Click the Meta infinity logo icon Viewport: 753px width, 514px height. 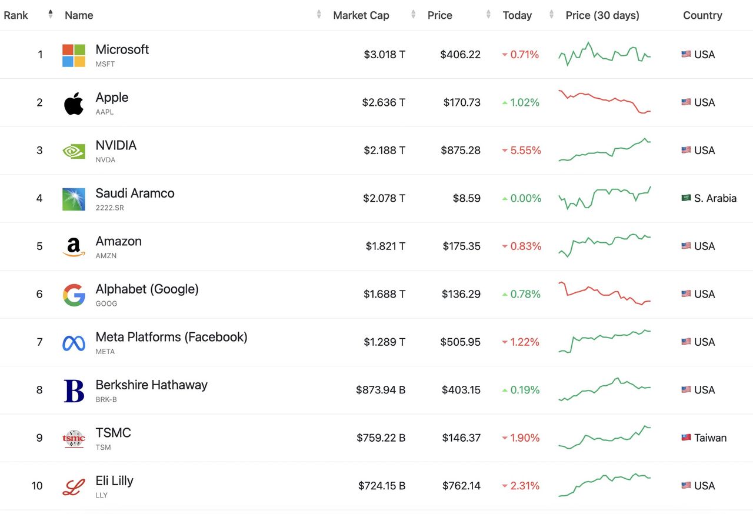74,343
